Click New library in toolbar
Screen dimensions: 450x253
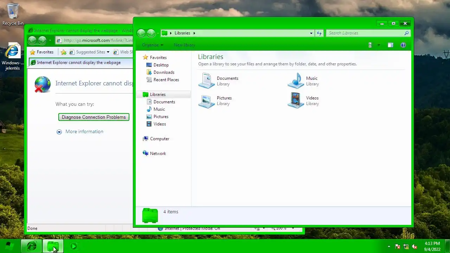[x=184, y=45]
